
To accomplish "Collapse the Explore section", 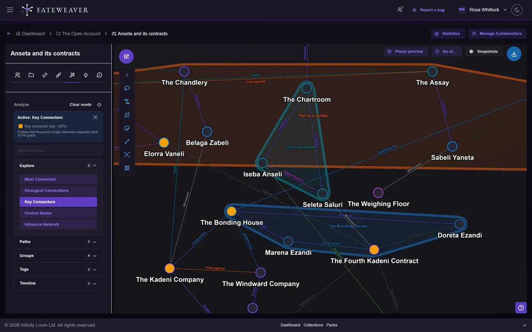I will [58, 166].
